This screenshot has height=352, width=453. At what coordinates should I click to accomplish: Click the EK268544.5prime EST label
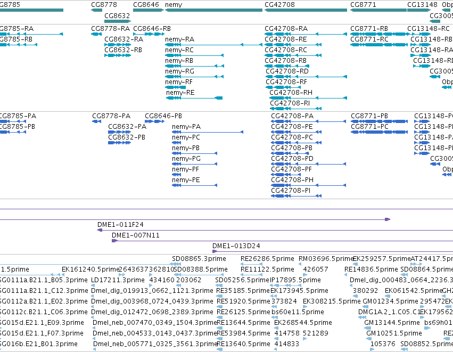click(303, 323)
